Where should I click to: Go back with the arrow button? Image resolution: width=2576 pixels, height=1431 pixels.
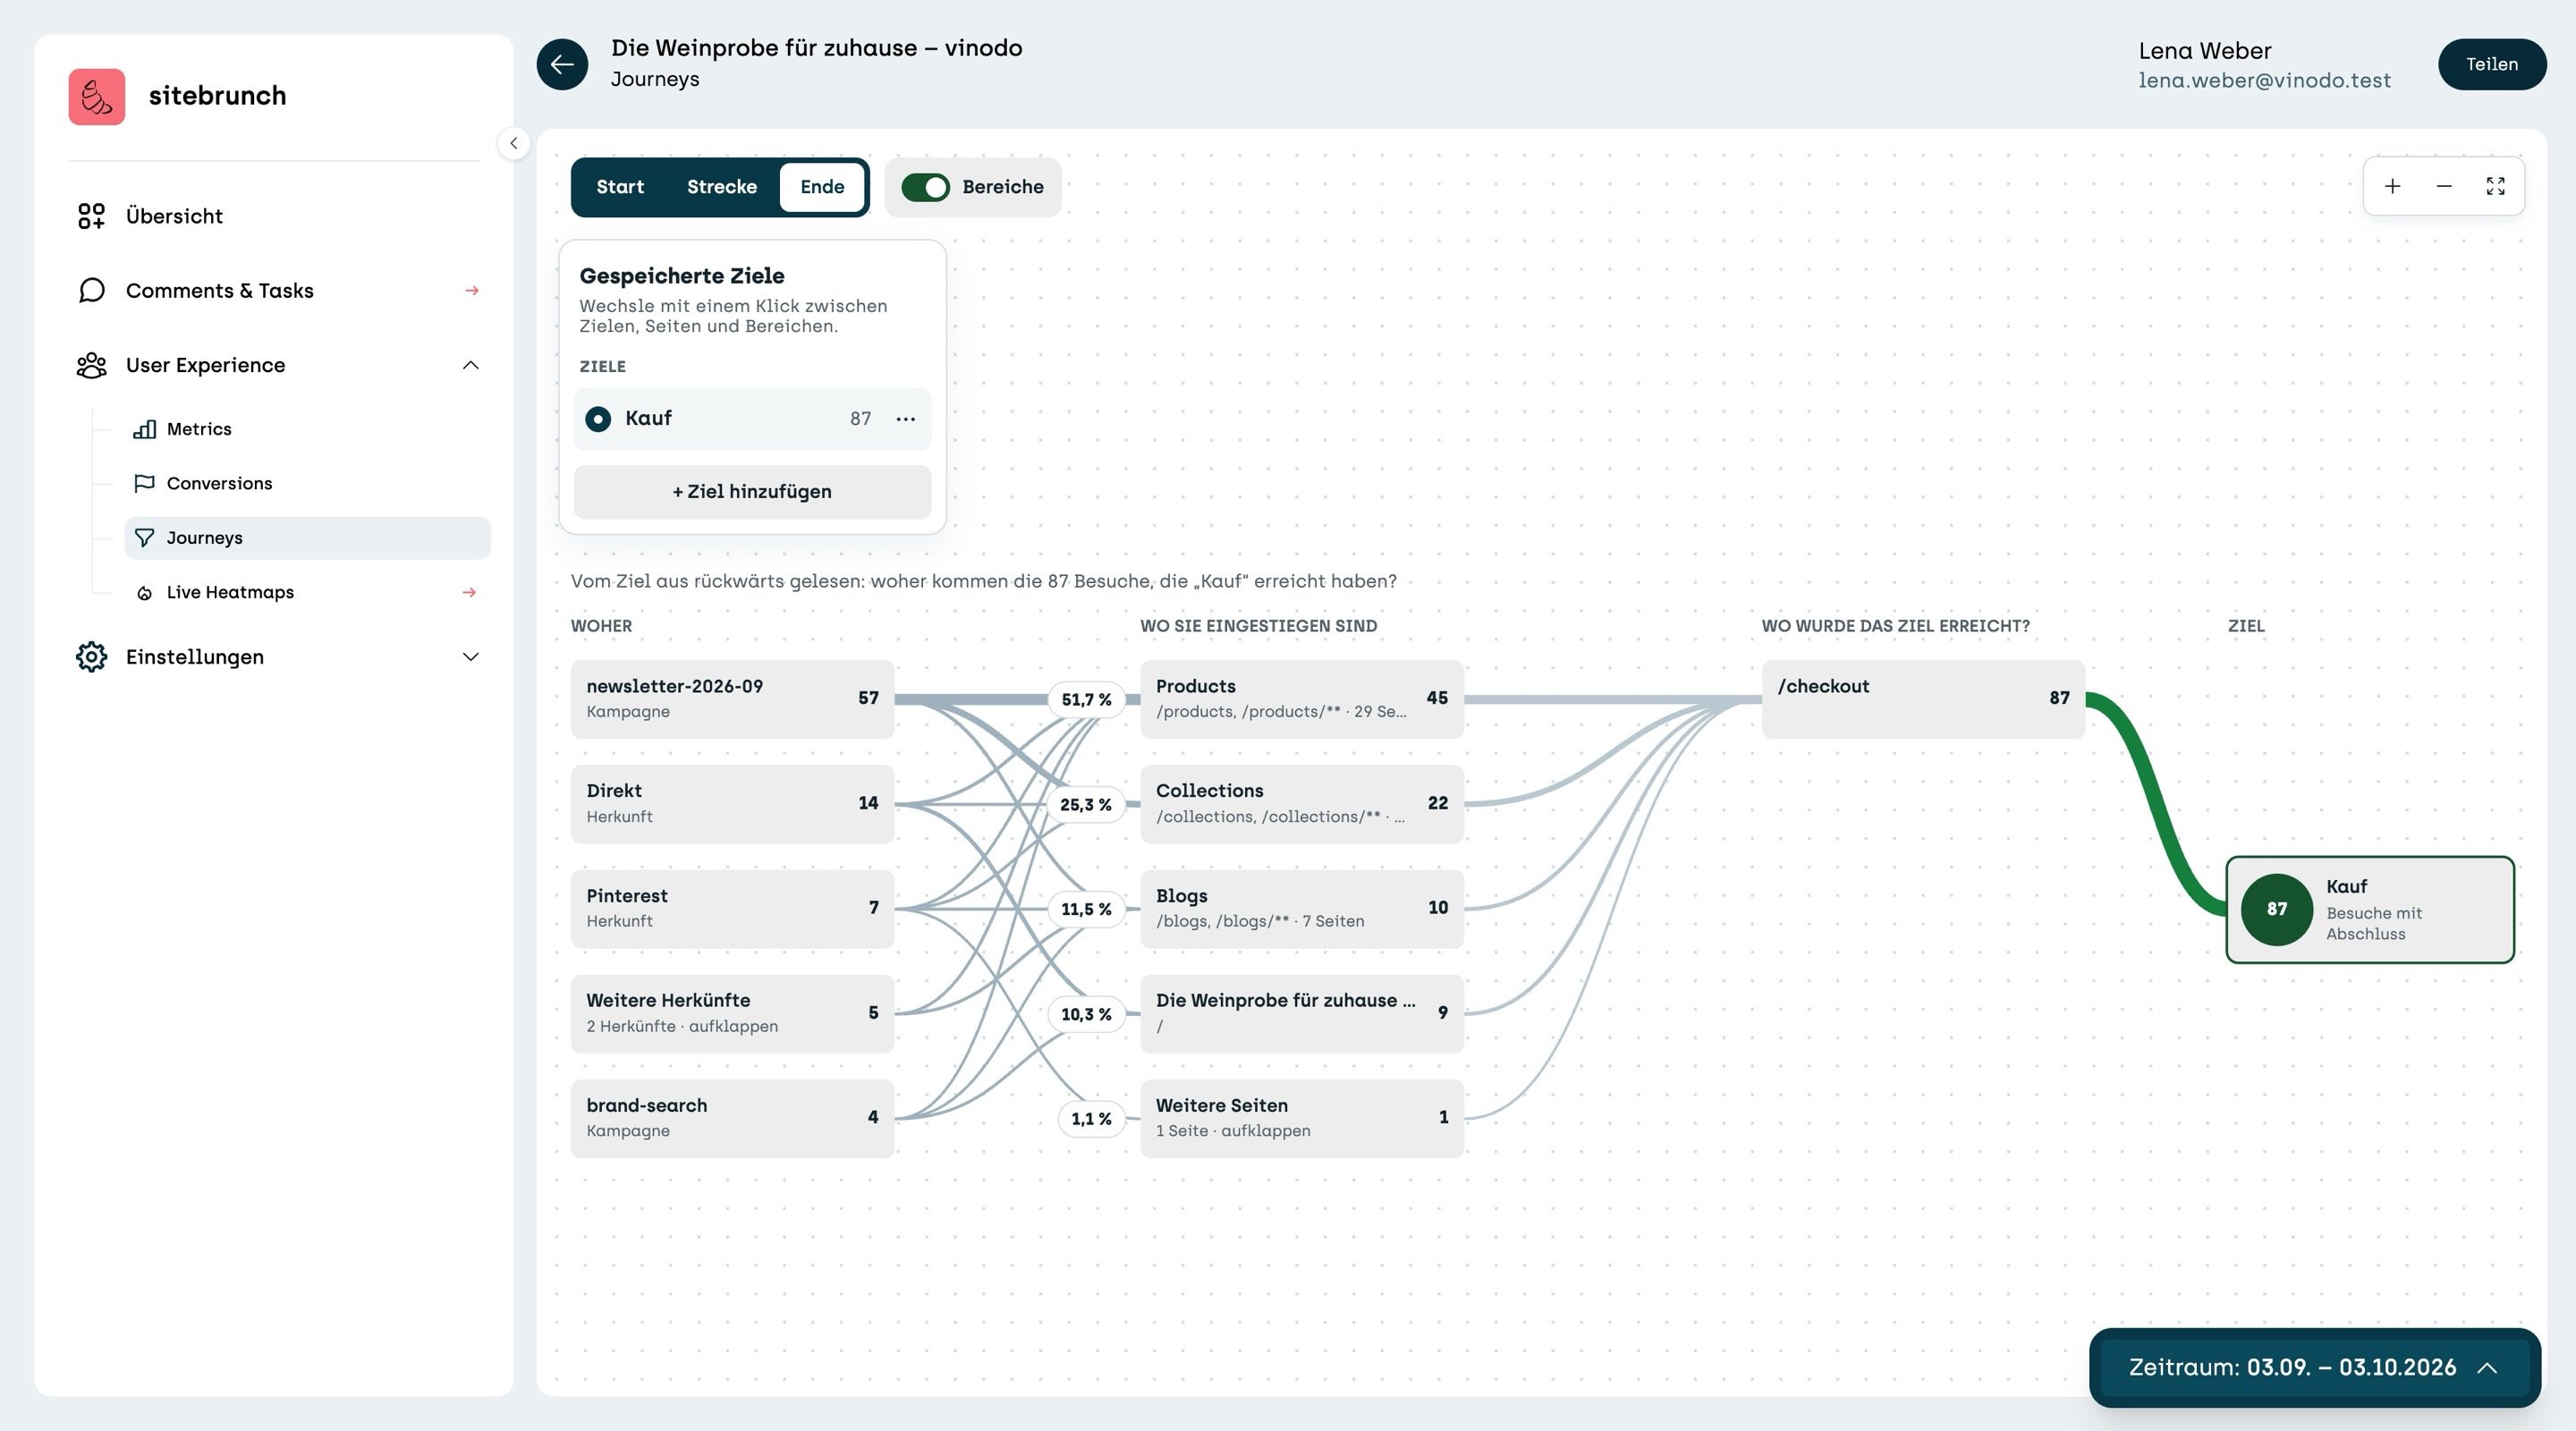click(x=562, y=64)
